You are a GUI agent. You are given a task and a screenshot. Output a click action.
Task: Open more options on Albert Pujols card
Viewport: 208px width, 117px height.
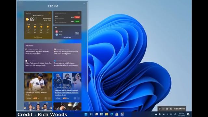(x=49, y=98)
